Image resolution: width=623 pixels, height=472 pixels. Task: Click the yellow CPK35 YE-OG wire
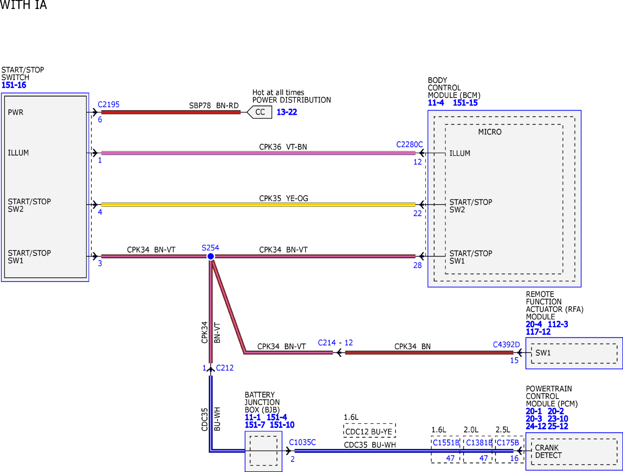[258, 205]
